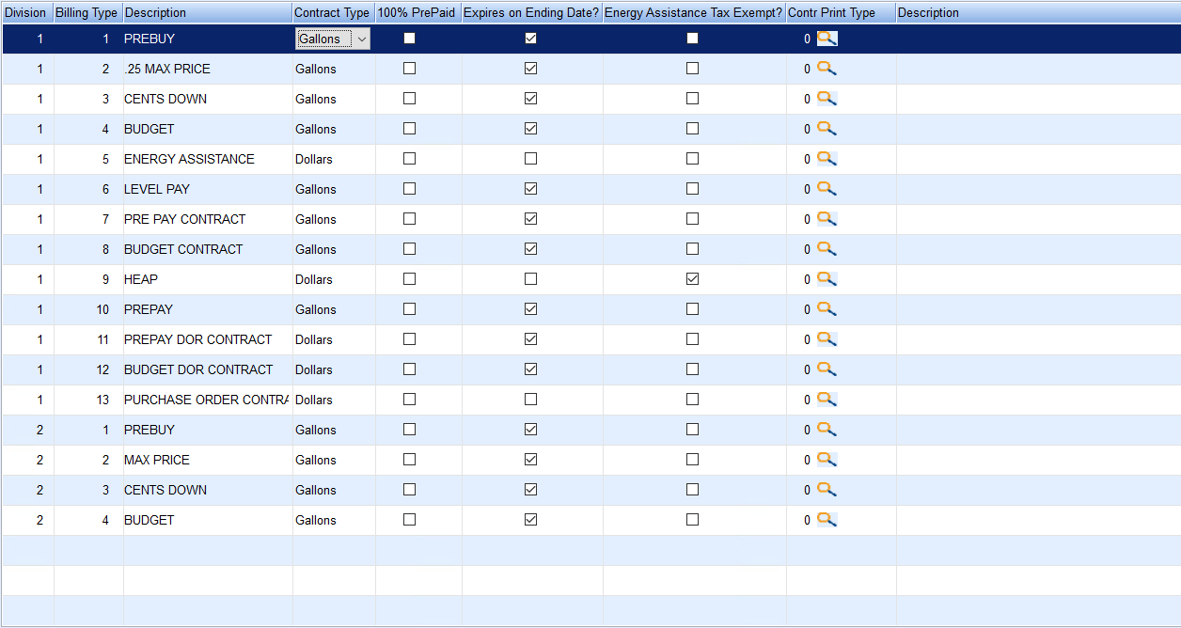Click Division 2 cell in MAX PRICE row
The height and width of the screenshot is (628, 1181).
(26, 460)
